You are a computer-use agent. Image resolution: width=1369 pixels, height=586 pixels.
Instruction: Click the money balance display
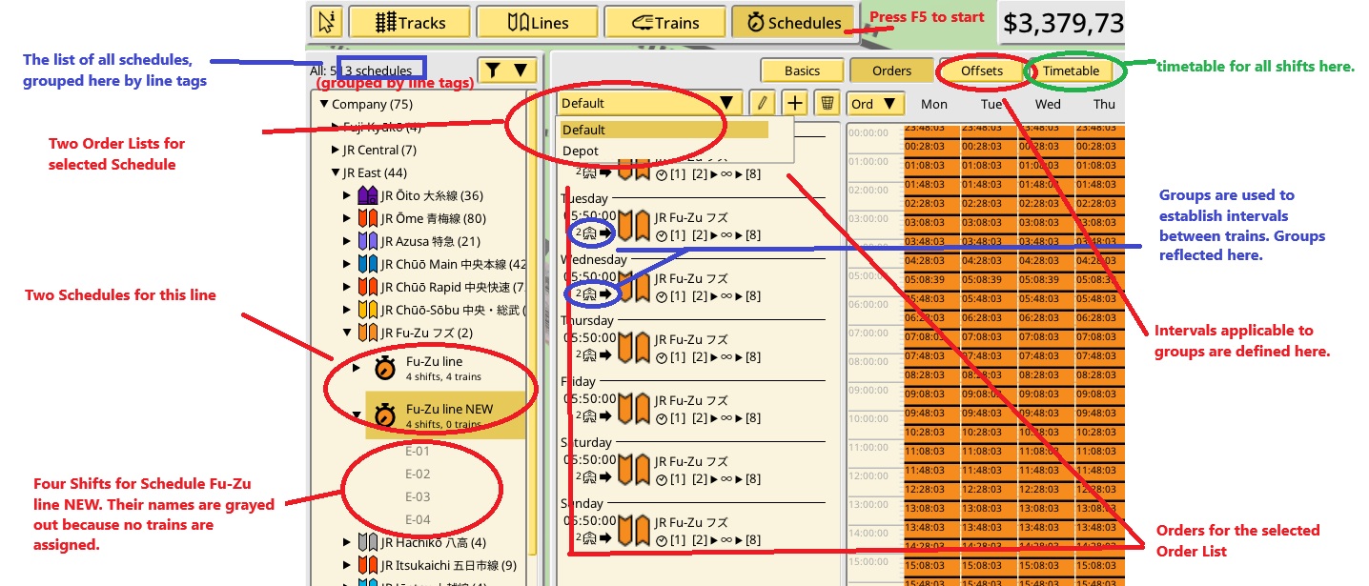click(x=1062, y=23)
